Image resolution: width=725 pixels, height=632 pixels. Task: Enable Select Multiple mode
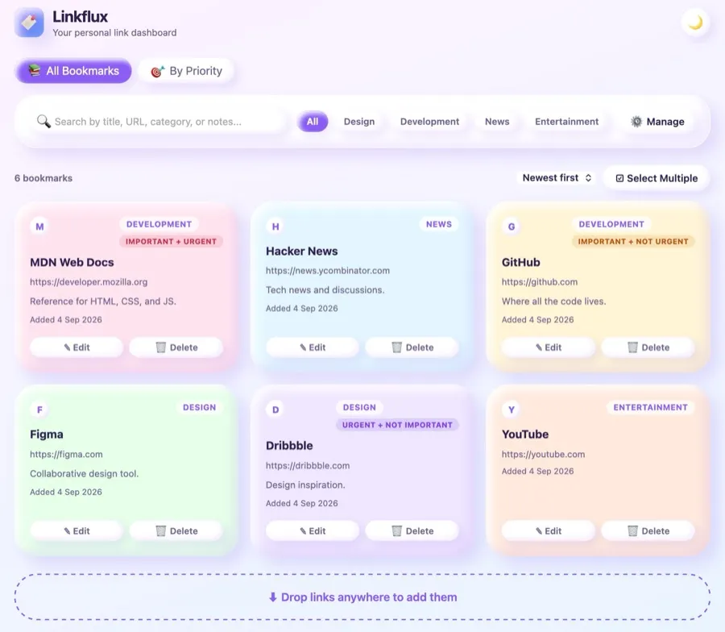[657, 178]
